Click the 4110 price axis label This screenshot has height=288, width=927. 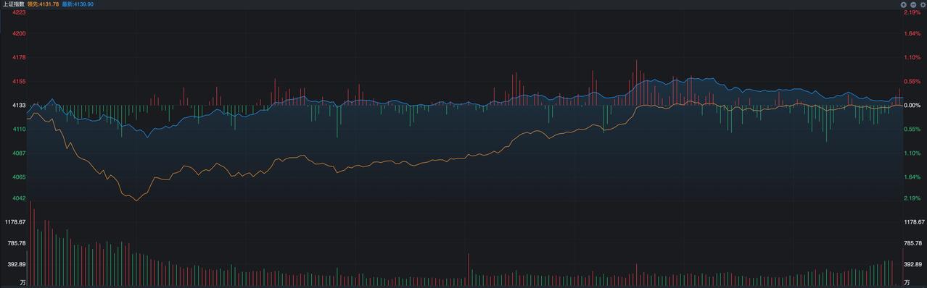[20, 129]
